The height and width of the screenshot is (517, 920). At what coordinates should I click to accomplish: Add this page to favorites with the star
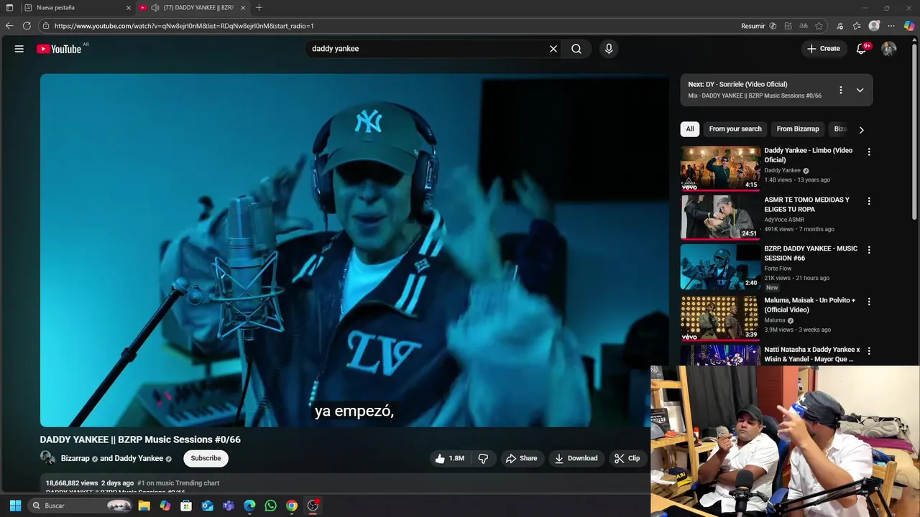coord(819,26)
